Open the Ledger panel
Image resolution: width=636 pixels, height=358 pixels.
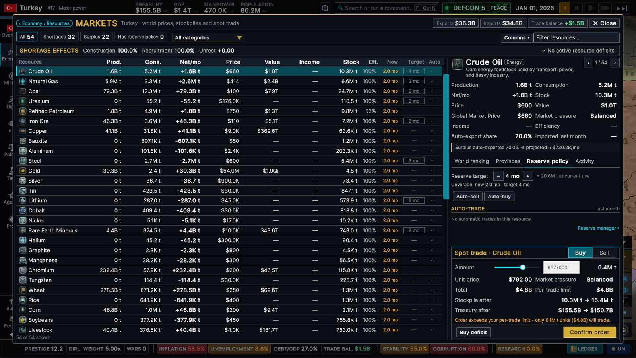[x=584, y=349]
